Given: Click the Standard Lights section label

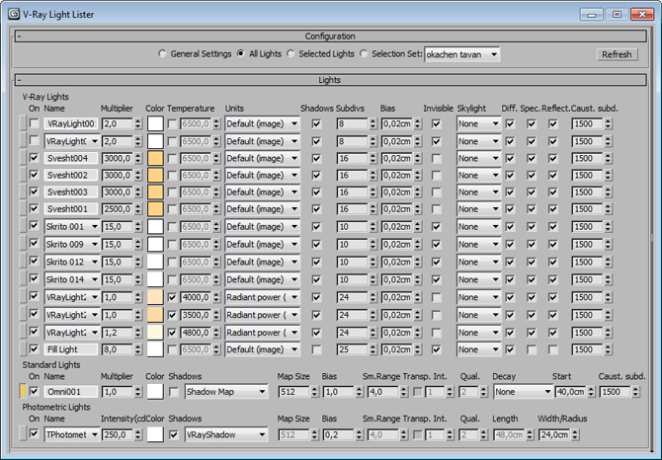Looking at the screenshot, I should pos(51,364).
